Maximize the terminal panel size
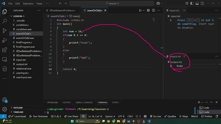 [211, 102]
